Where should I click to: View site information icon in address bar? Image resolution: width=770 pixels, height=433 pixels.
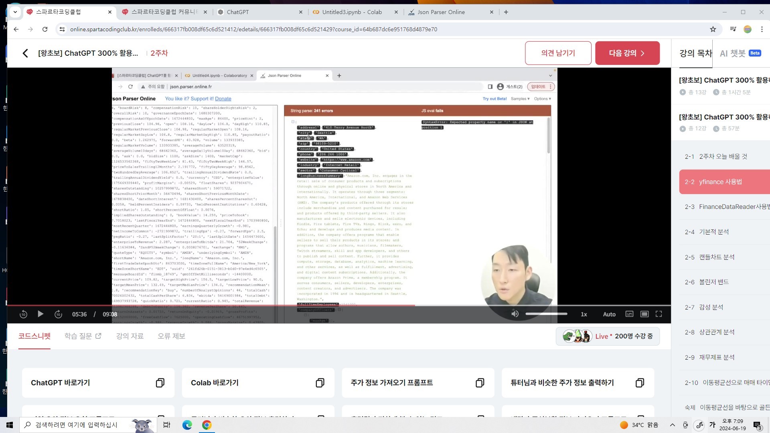point(62,29)
